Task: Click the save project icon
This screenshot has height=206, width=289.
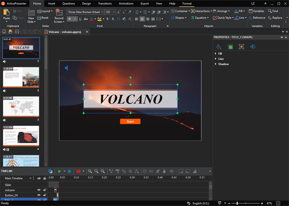Action: click(17, 32)
